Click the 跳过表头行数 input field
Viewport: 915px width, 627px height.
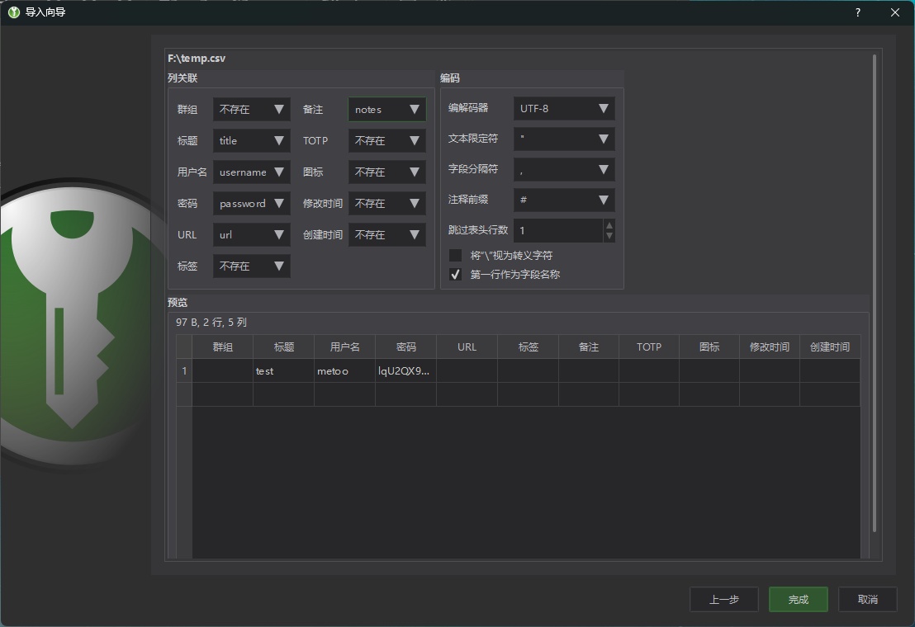click(557, 230)
